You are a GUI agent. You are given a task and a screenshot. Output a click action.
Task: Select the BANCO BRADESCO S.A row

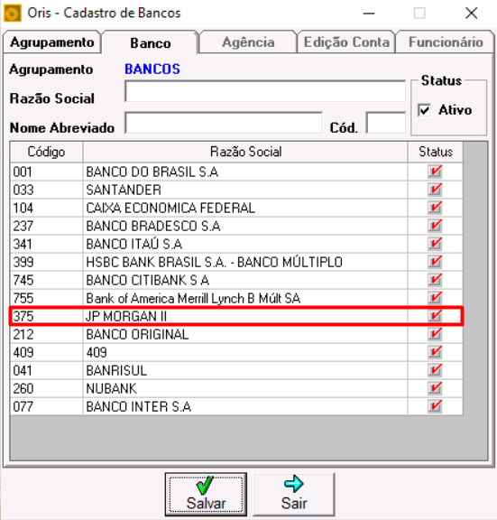tap(236, 227)
